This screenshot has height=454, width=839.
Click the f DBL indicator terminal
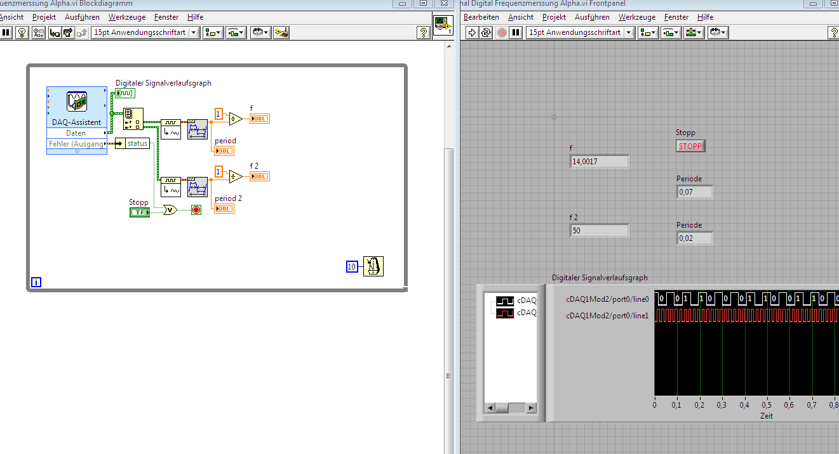click(x=260, y=119)
